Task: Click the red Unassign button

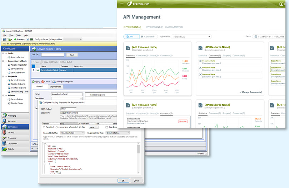Action: 183,121
